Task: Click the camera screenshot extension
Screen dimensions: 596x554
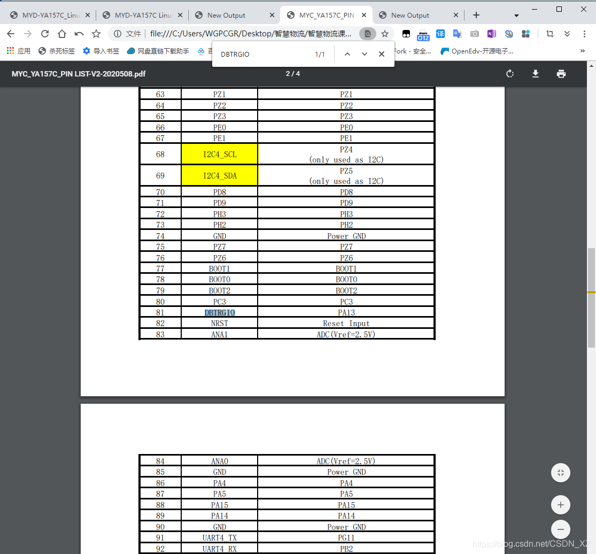Action: tap(474, 34)
